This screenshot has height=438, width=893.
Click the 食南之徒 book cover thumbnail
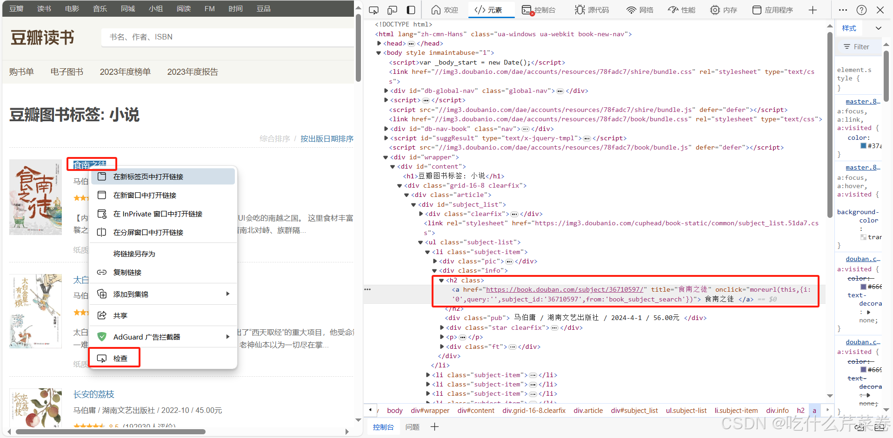[35, 197]
